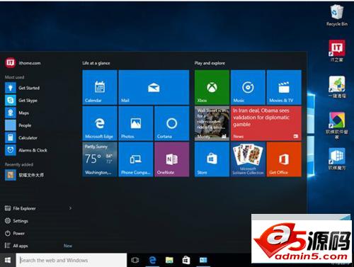Screen dimensions: 354x267
Task: Open the Store tile
Action: click(212, 159)
